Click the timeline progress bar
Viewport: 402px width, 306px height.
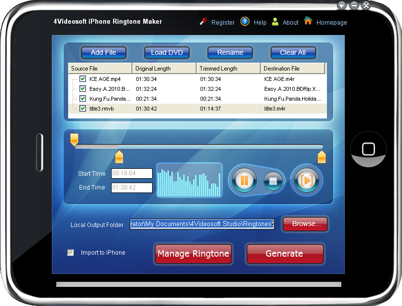199,147
